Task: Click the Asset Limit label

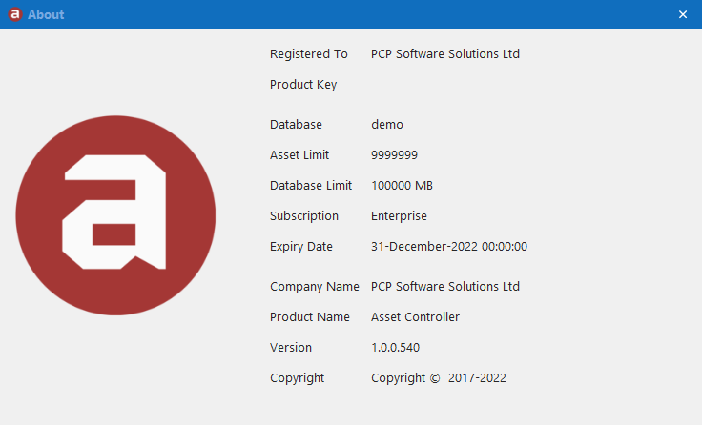Action: pos(299,154)
